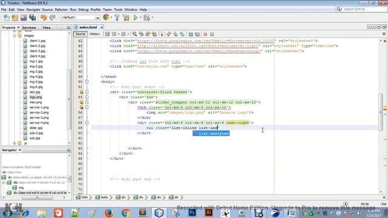Click the Find Selection magnifier icon

135,34
